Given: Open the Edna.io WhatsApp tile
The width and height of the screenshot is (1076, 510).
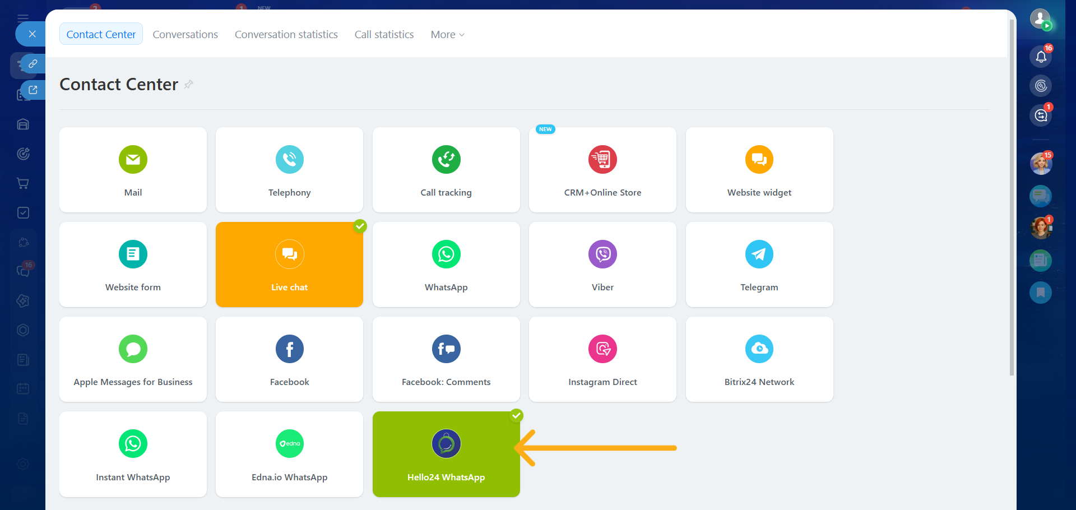Looking at the screenshot, I should (x=289, y=455).
